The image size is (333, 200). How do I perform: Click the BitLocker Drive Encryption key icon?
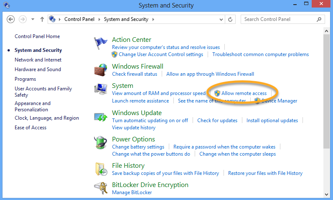pos(101,188)
